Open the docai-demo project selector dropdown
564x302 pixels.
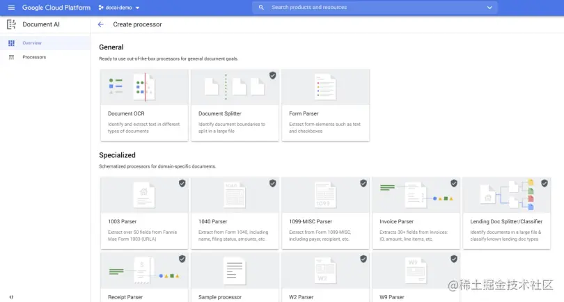point(119,8)
